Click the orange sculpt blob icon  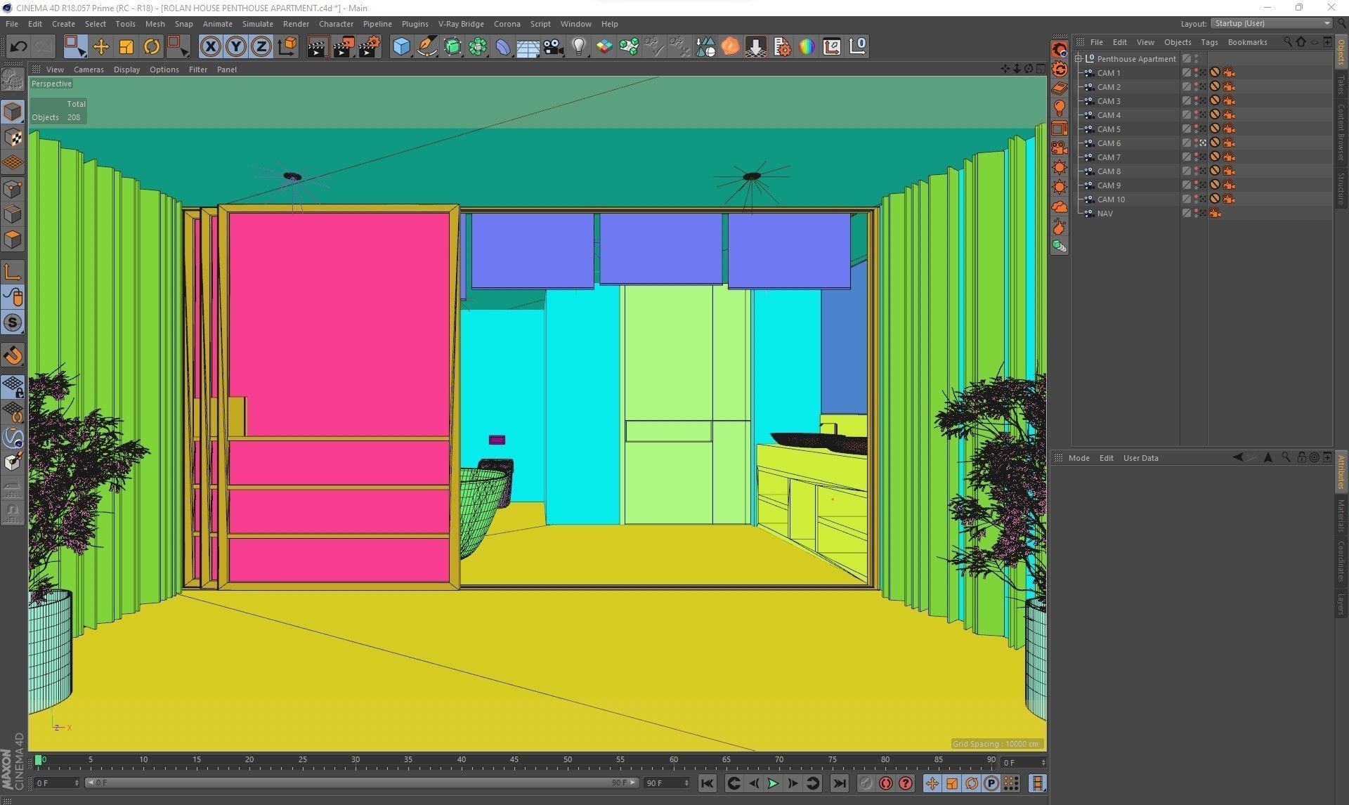(x=731, y=47)
